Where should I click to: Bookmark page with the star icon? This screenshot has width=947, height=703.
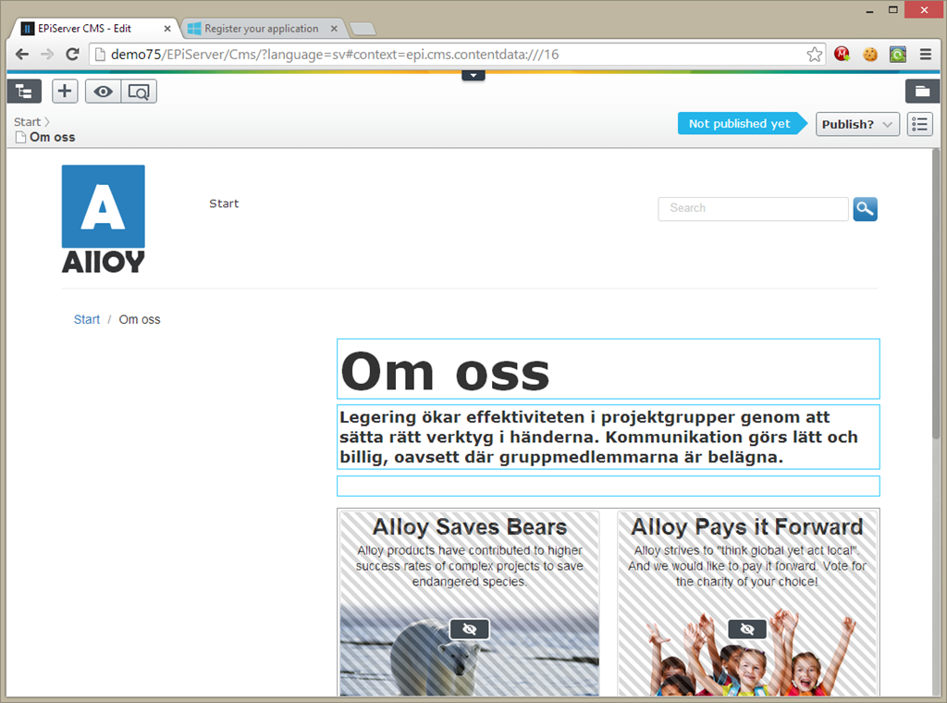click(814, 55)
